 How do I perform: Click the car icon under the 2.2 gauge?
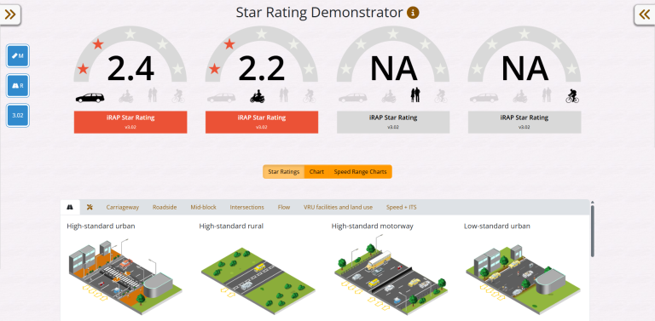pyautogui.click(x=222, y=98)
